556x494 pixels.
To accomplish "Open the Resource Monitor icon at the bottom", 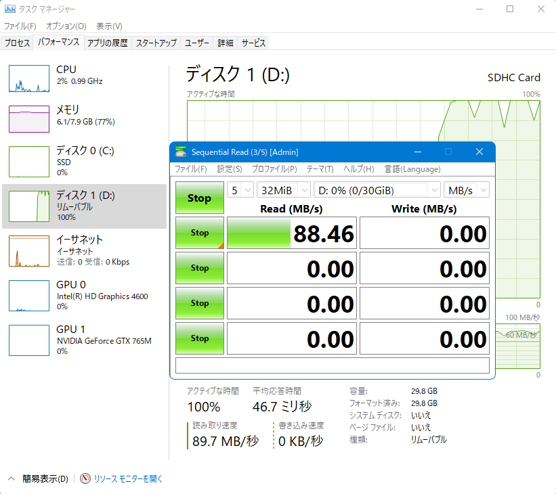I will click(85, 478).
